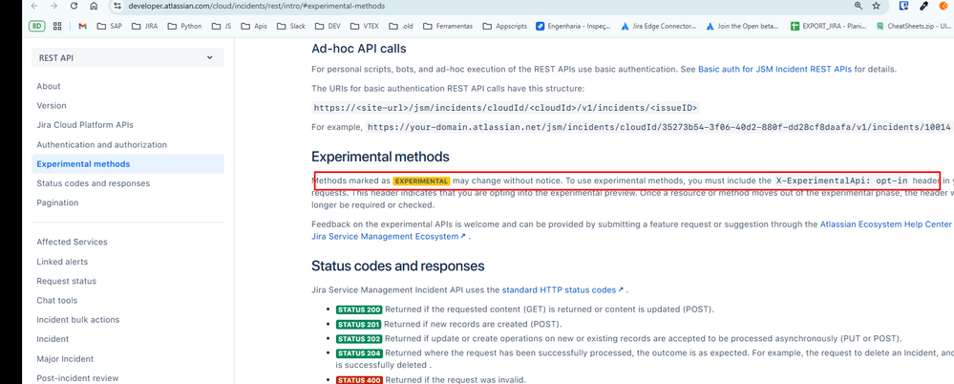Open the 8D bookmark

pos(36,26)
